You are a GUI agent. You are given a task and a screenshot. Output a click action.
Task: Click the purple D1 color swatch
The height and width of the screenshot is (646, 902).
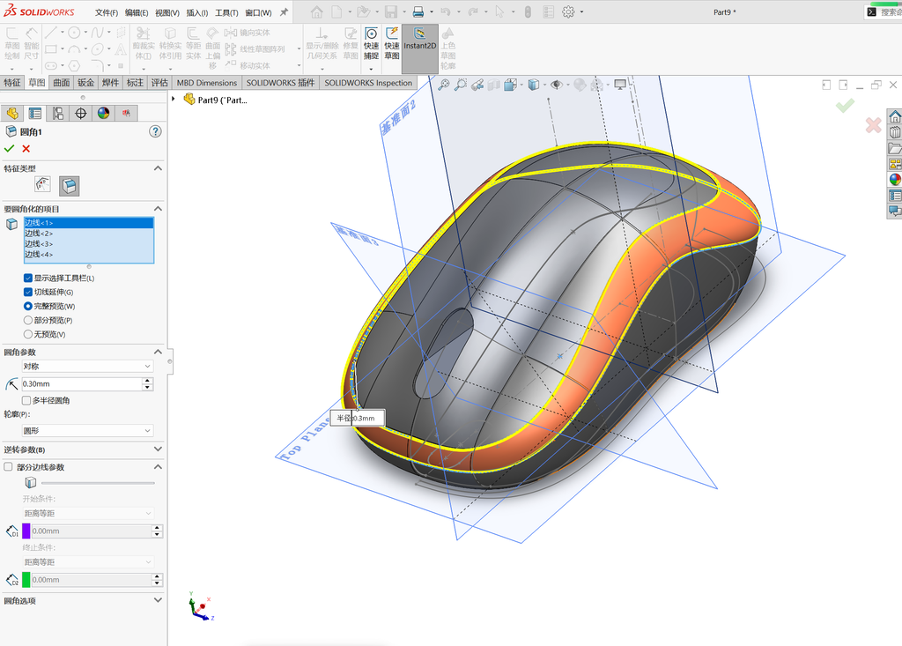coord(26,531)
